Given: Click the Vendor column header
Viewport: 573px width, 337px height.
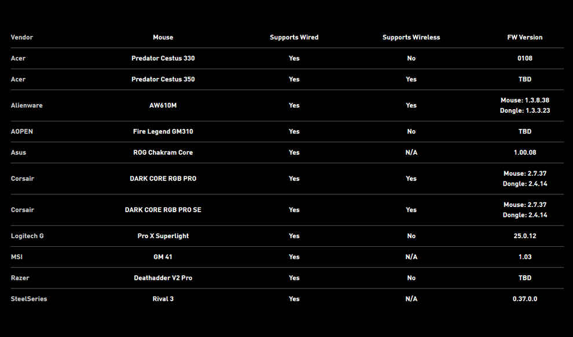Looking at the screenshot, I should pyautogui.click(x=22, y=37).
